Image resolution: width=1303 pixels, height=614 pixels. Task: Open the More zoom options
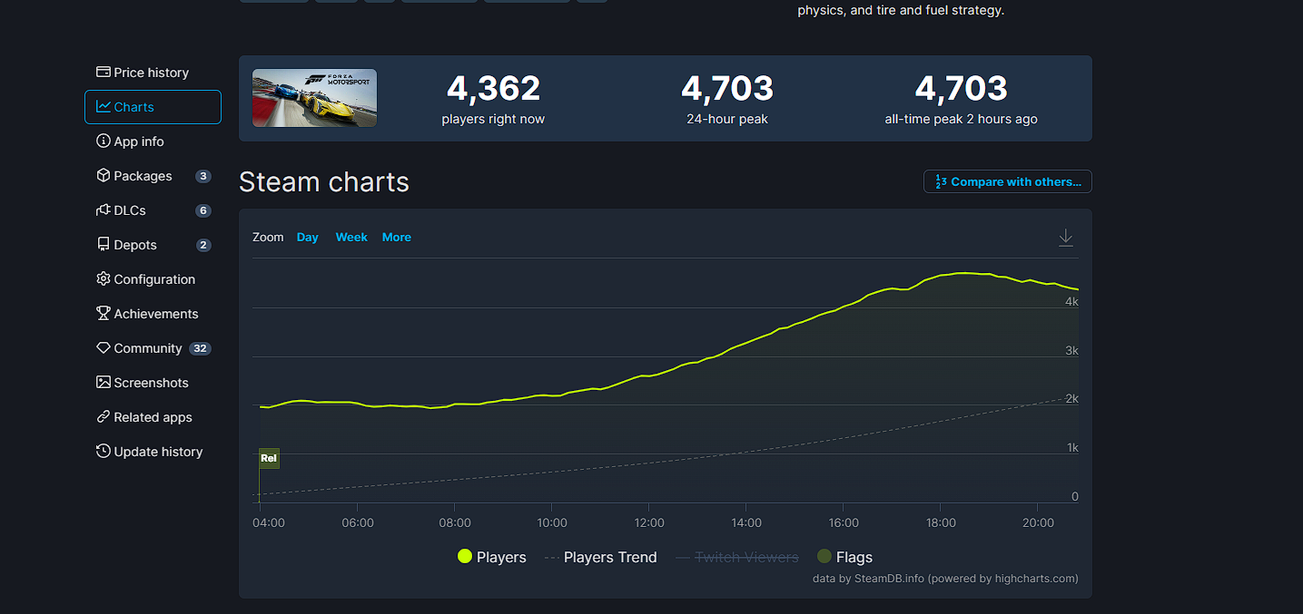point(396,237)
